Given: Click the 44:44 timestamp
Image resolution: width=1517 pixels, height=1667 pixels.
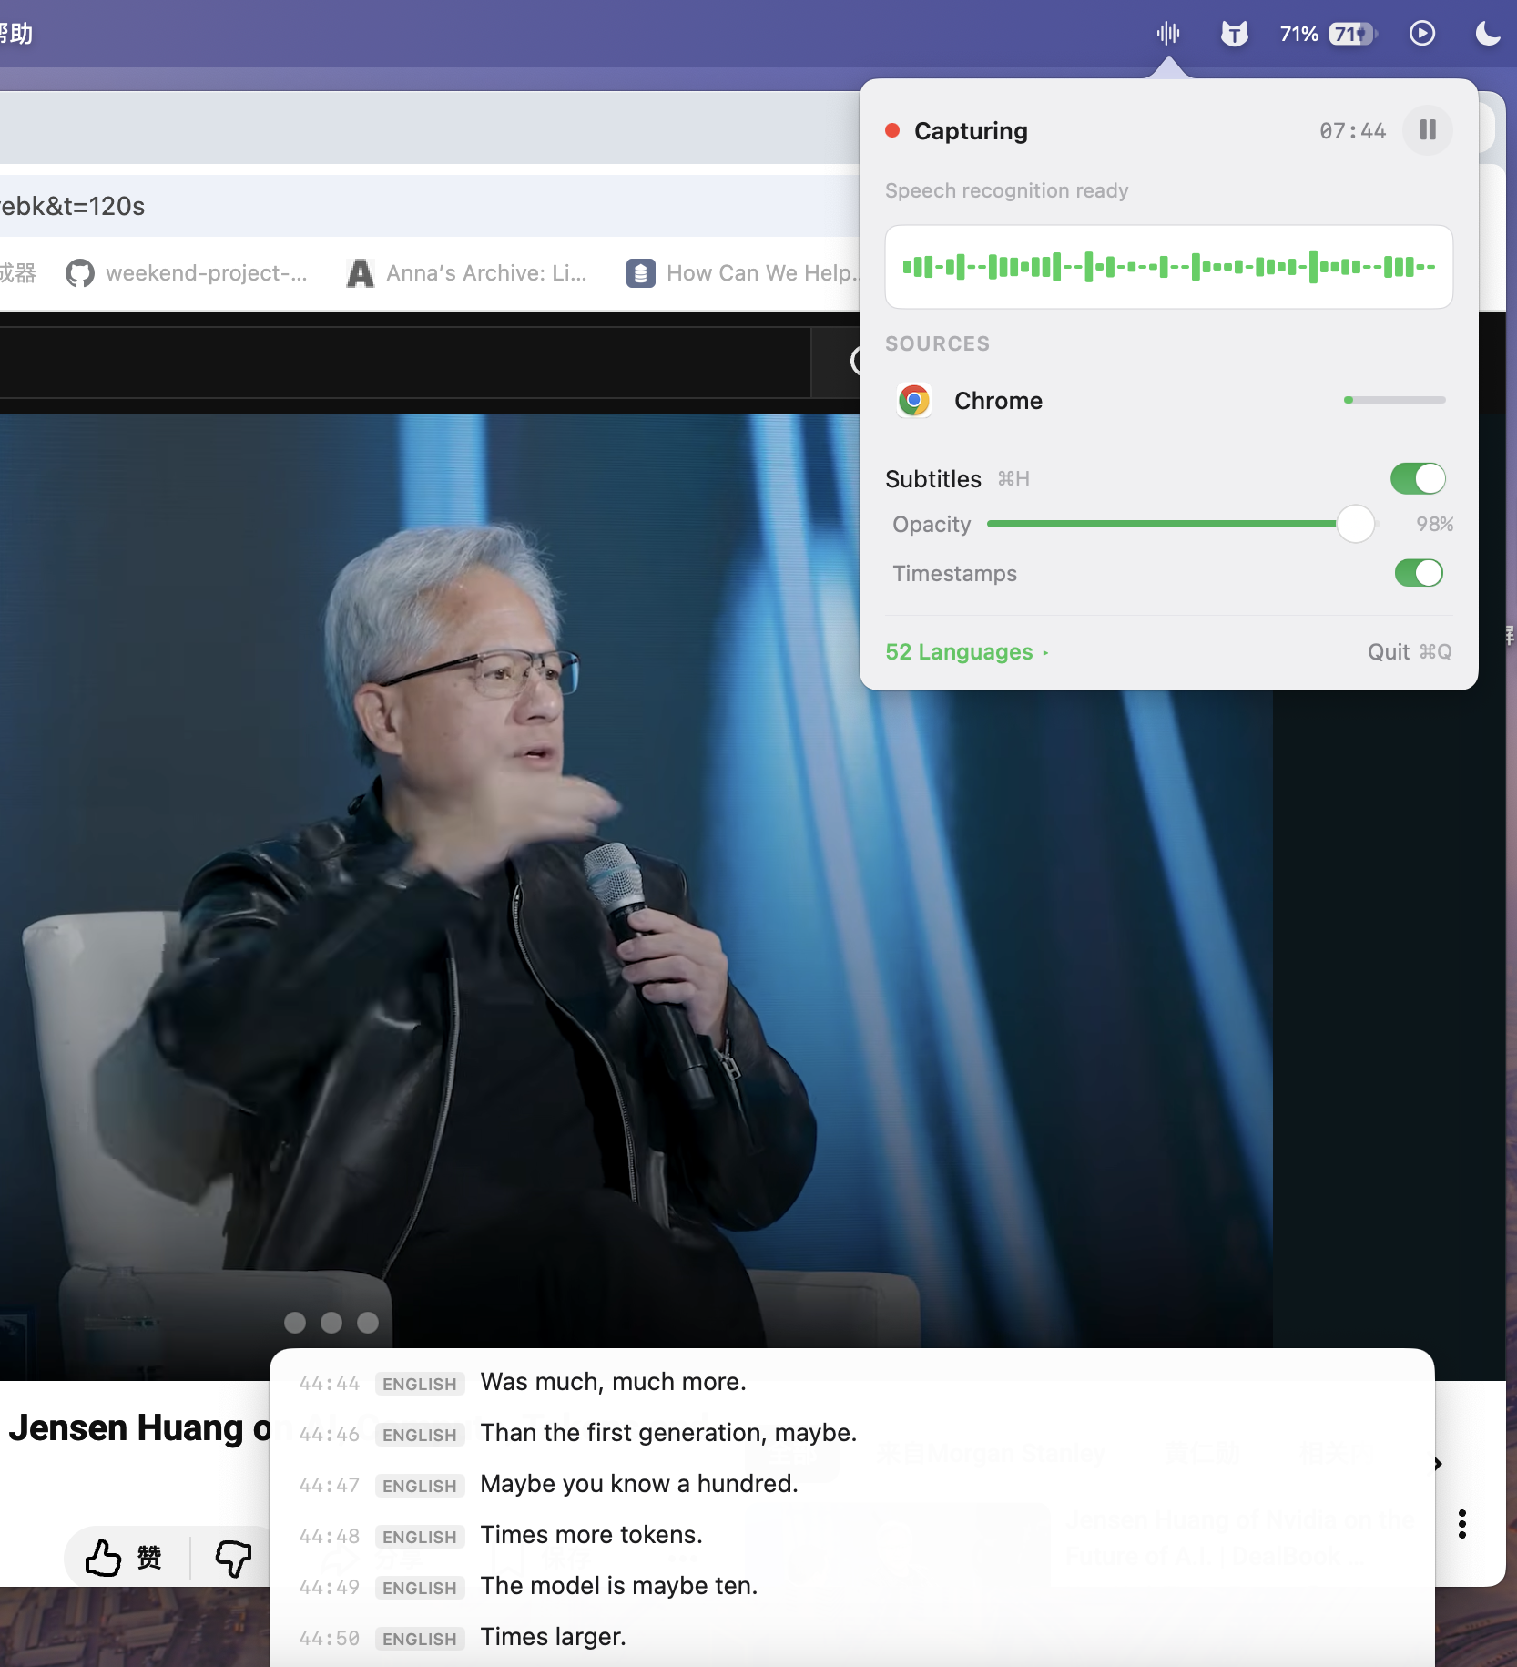Looking at the screenshot, I should 330,1384.
